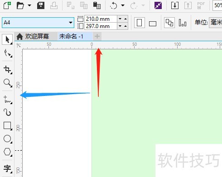
Task: Click the Paste icon
Action: point(97,5)
